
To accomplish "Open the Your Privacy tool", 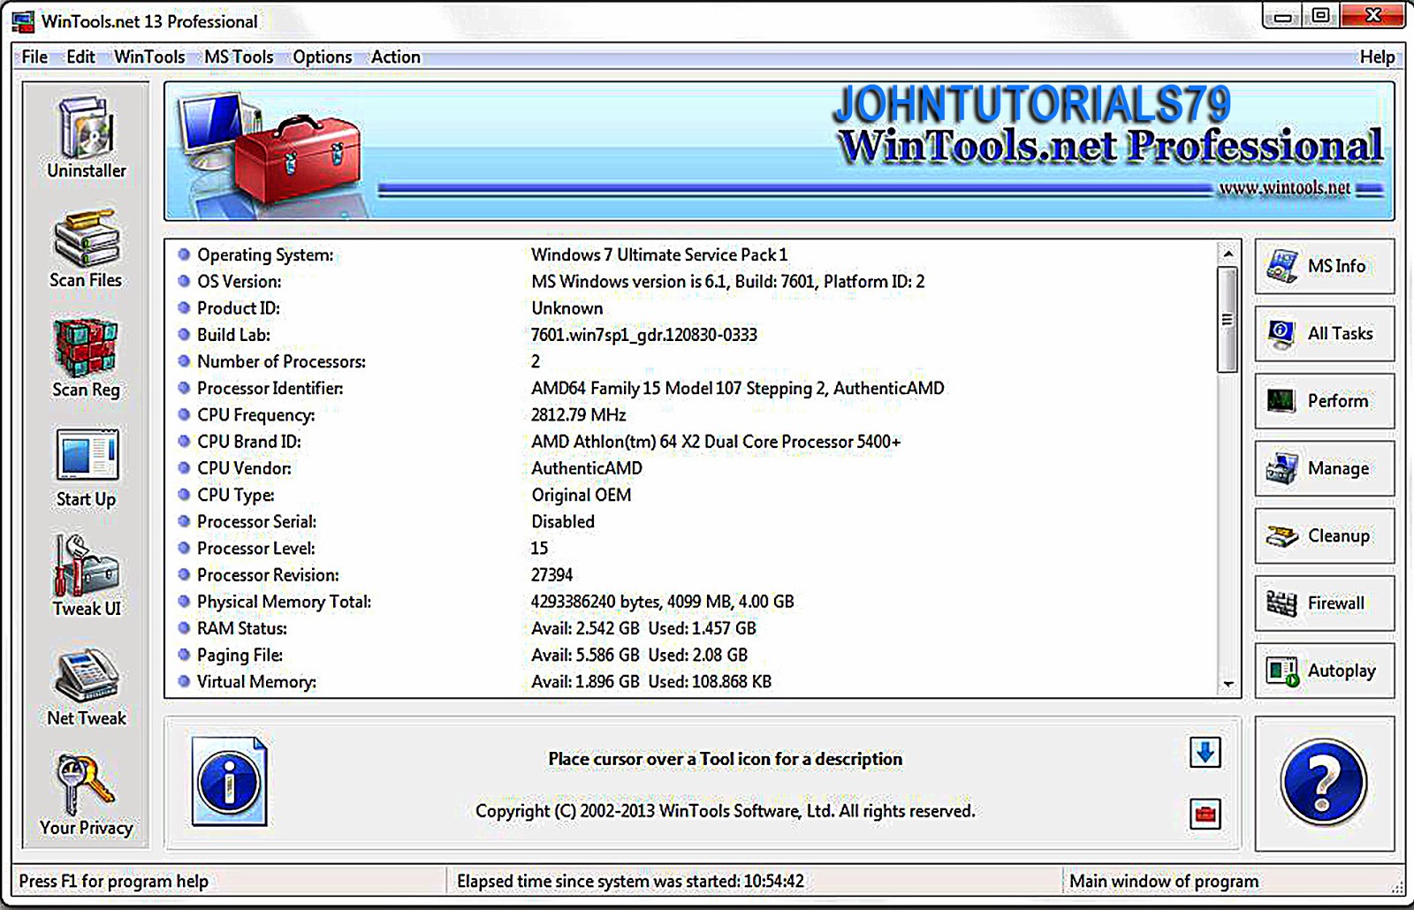I will pos(87,795).
